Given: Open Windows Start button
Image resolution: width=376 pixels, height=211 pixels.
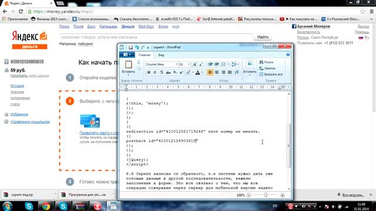Looking at the screenshot, I should pyautogui.click(x=8, y=206).
